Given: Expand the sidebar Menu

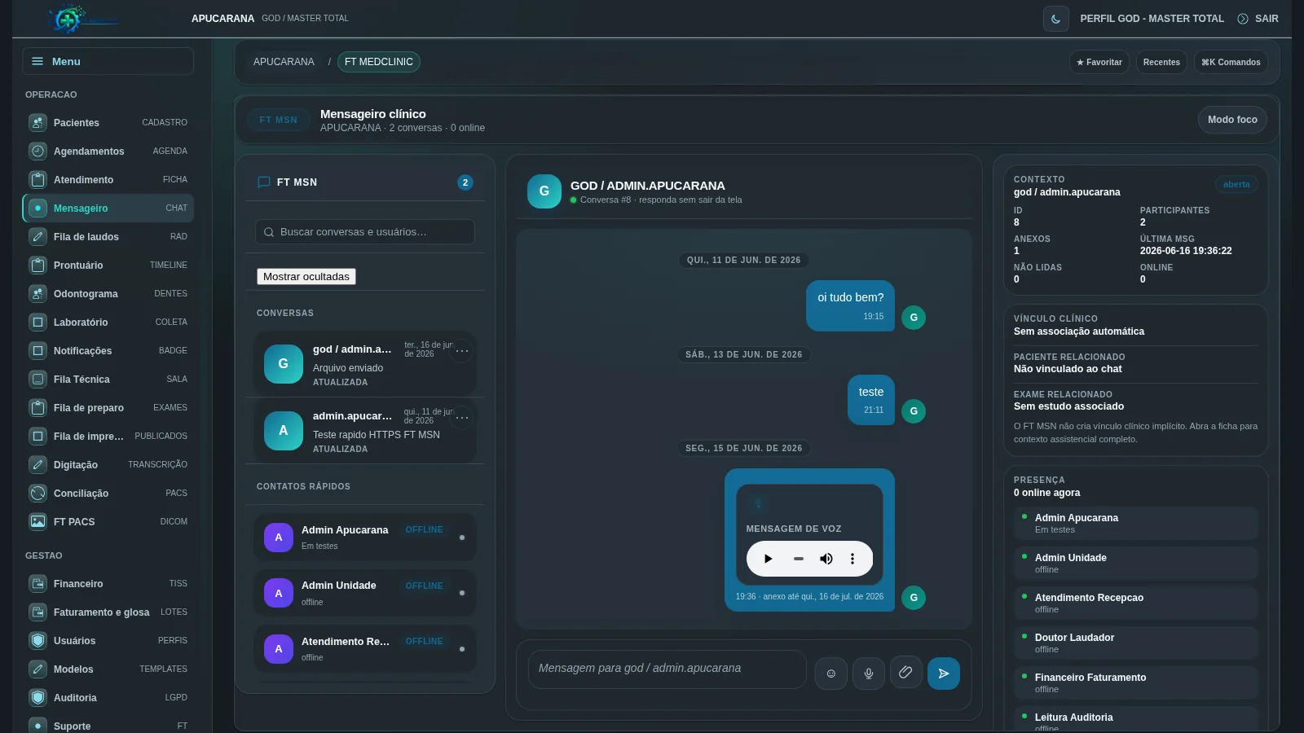Looking at the screenshot, I should [x=108, y=61].
